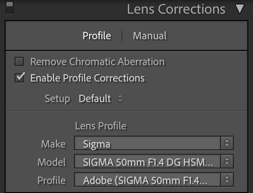Open the Setup Default dropdown
253x193 pixels.
100,98
